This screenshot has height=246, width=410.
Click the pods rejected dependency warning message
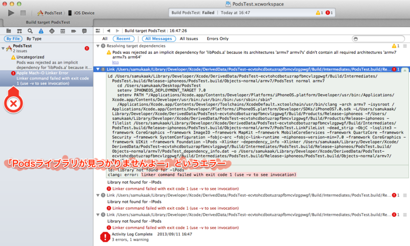254,55
